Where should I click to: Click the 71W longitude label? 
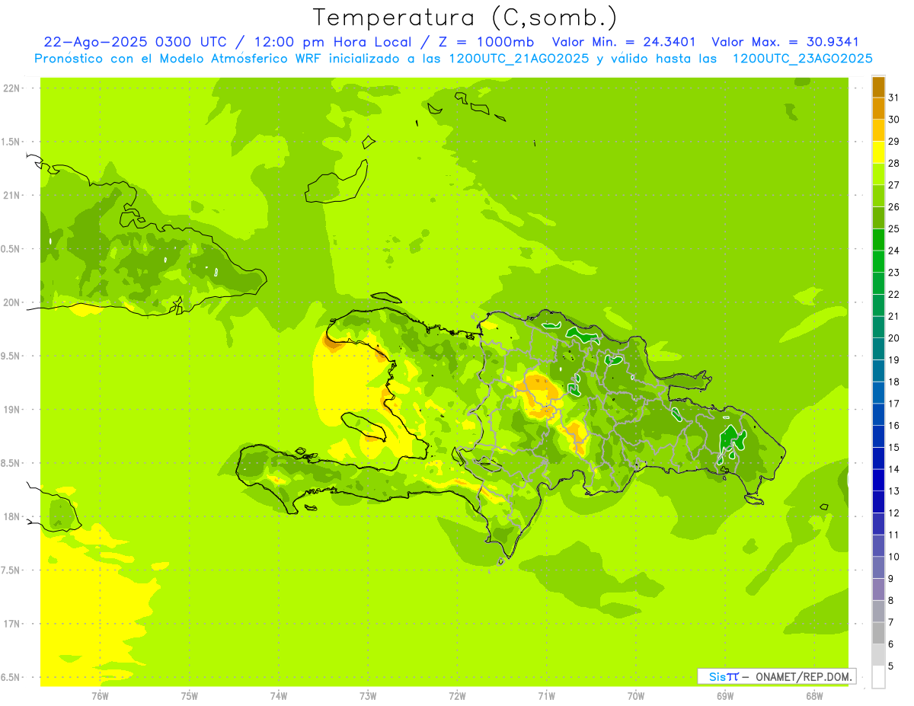click(546, 695)
